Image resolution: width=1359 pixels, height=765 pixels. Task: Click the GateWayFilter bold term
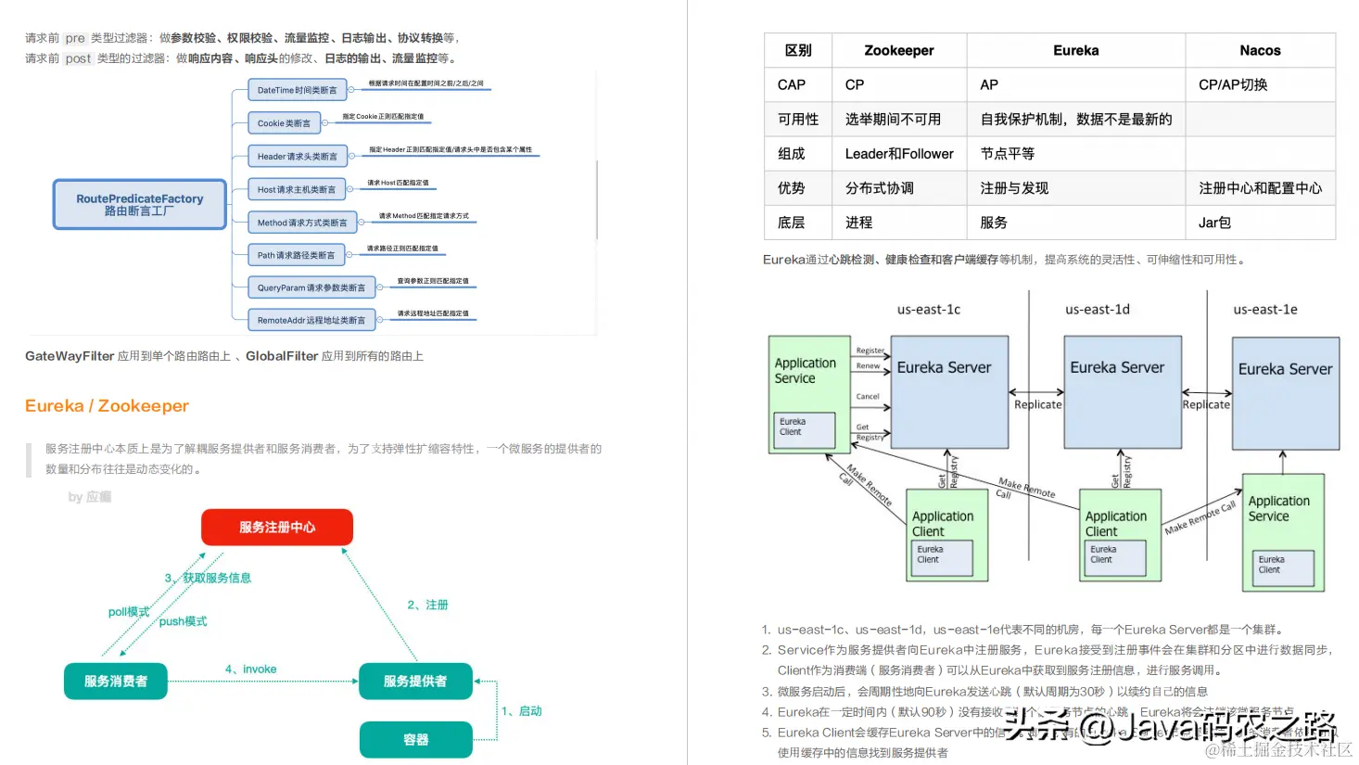tap(70, 356)
